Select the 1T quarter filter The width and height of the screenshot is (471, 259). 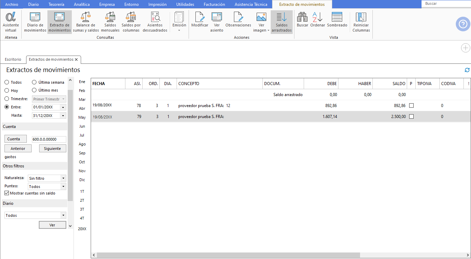(x=82, y=191)
